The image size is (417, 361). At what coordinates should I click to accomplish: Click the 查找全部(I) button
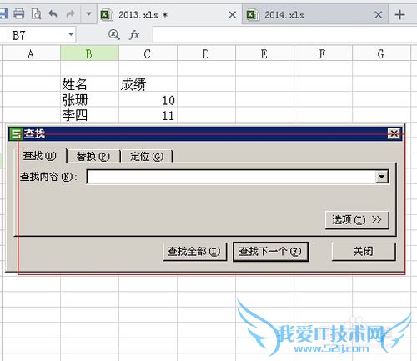[194, 252]
